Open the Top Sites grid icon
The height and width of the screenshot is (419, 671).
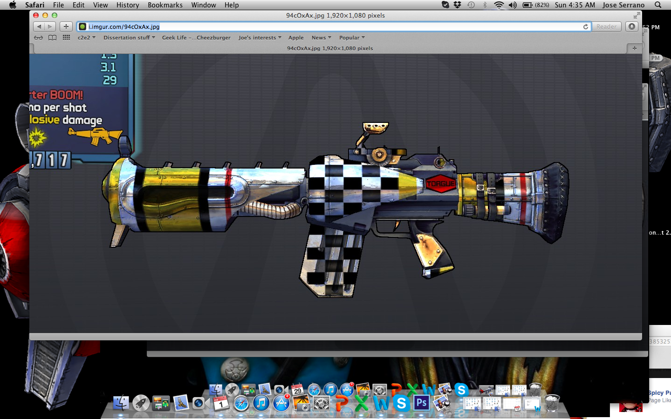pyautogui.click(x=67, y=38)
